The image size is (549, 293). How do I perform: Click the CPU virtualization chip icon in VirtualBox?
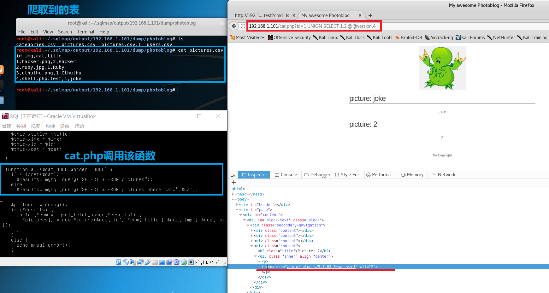point(176,262)
